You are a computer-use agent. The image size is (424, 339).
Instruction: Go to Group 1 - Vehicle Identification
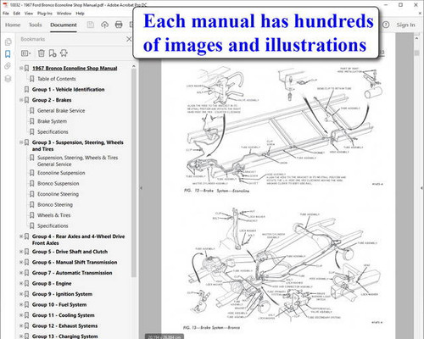coord(68,90)
